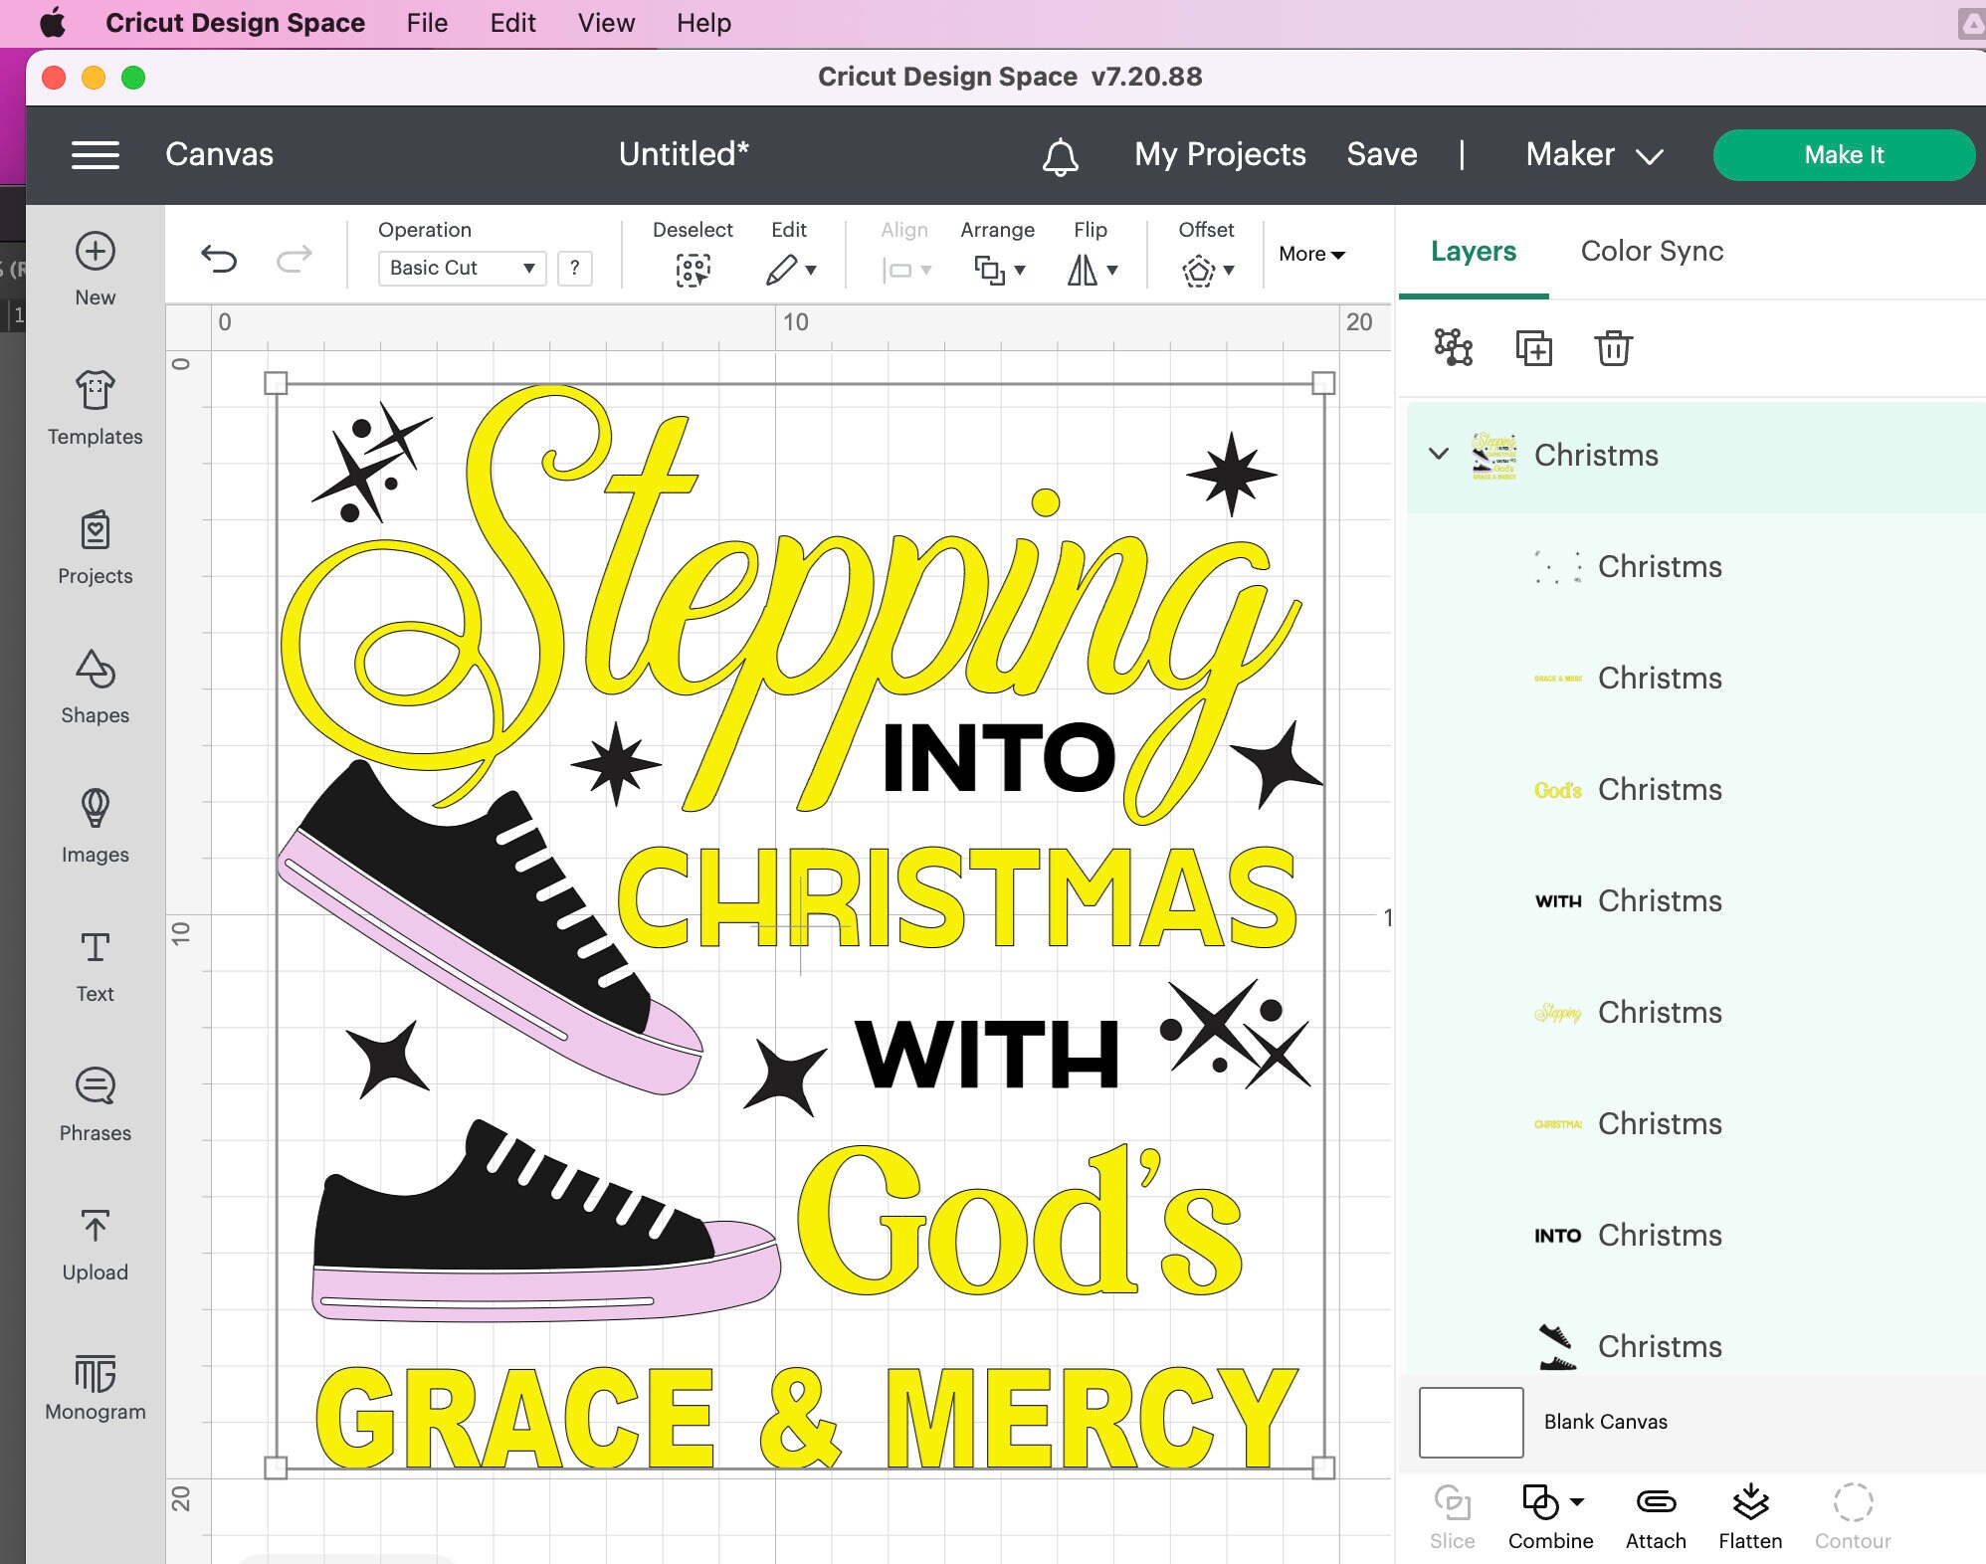Open the New canvas panel
Image resolution: width=1986 pixels, height=1564 pixels.
coord(95,267)
